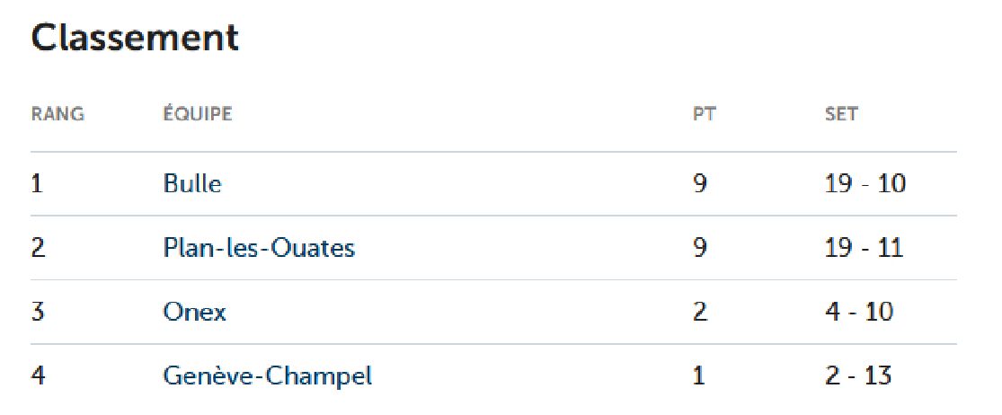The height and width of the screenshot is (415, 1002).
Task: Select the ÉQUIPE column header
Action: 198,114
